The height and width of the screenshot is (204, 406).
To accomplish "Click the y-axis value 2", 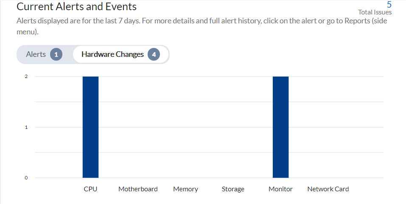I will (26, 76).
